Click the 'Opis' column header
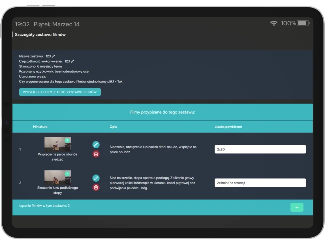 coord(113,127)
